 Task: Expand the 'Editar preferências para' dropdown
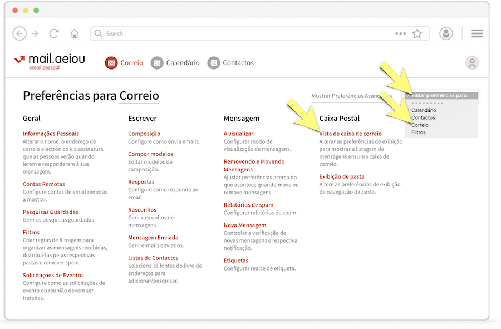coord(441,95)
